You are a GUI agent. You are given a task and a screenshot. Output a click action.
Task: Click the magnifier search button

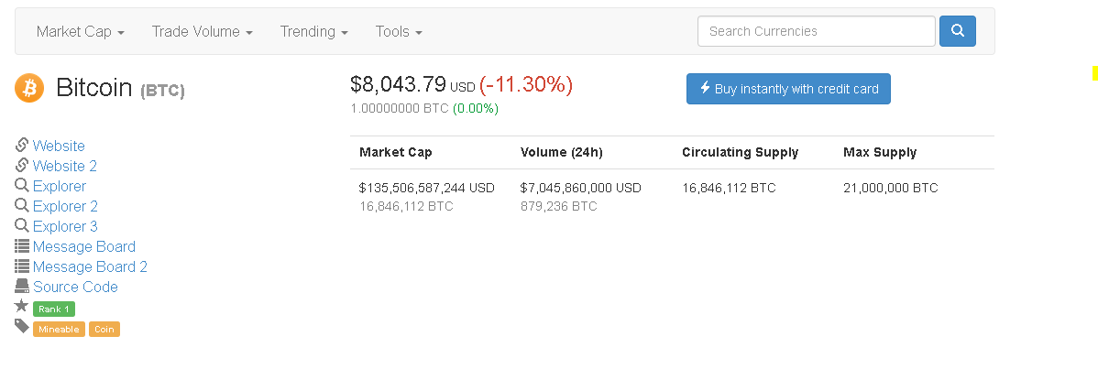pos(957,31)
